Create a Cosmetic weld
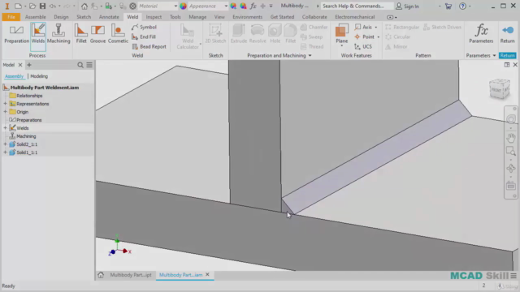This screenshot has width=520, height=292. pyautogui.click(x=118, y=34)
